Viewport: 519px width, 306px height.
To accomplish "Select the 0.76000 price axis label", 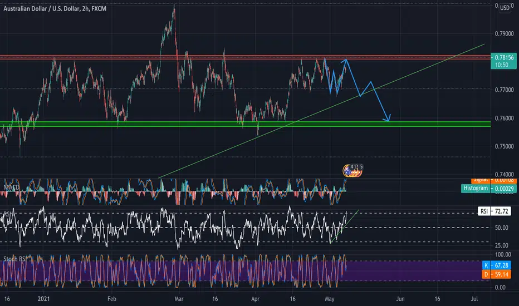I will [x=504, y=118].
